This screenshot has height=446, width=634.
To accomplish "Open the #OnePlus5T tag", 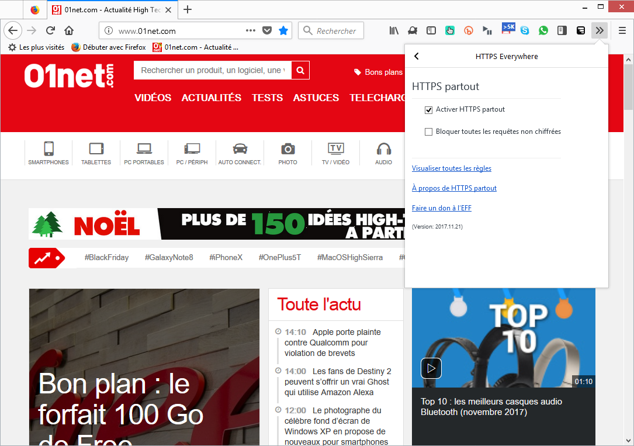I will pyautogui.click(x=280, y=258).
